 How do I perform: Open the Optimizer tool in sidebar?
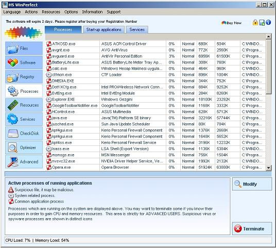pyautogui.click(x=24, y=147)
